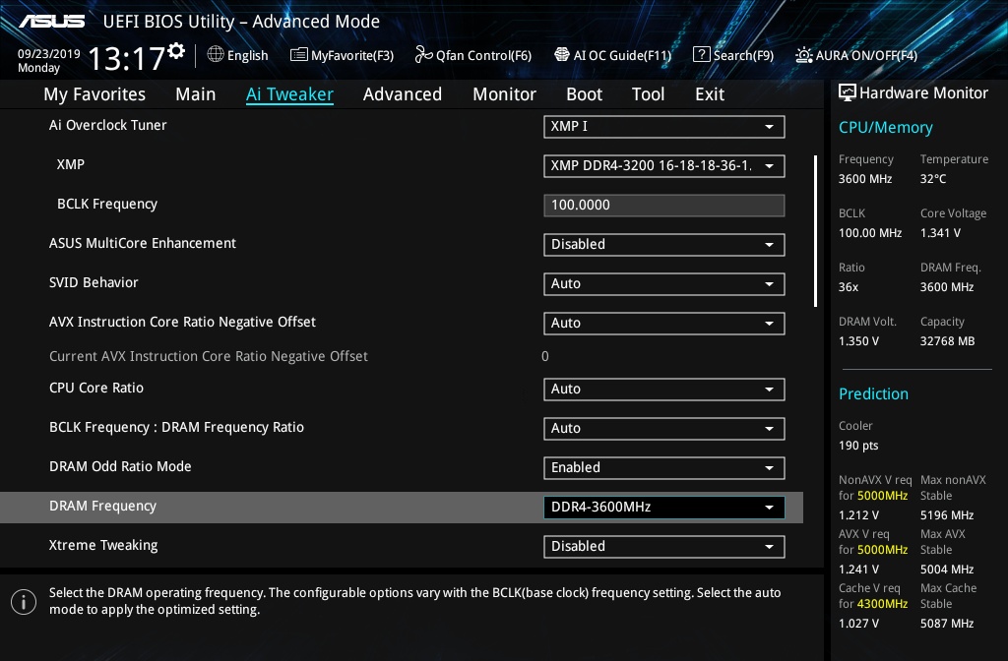Click the Core Voltage value "1.341 V"
Image resolution: width=1008 pixels, height=661 pixels.
click(x=940, y=233)
